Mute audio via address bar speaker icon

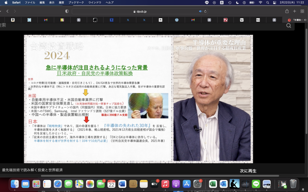pyautogui.click(x=200, y=11)
